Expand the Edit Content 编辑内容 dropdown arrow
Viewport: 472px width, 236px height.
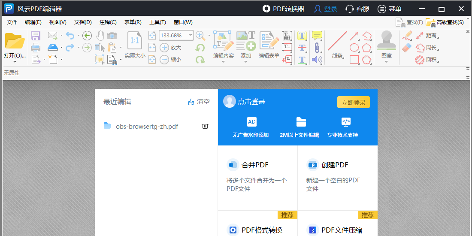tap(224, 62)
